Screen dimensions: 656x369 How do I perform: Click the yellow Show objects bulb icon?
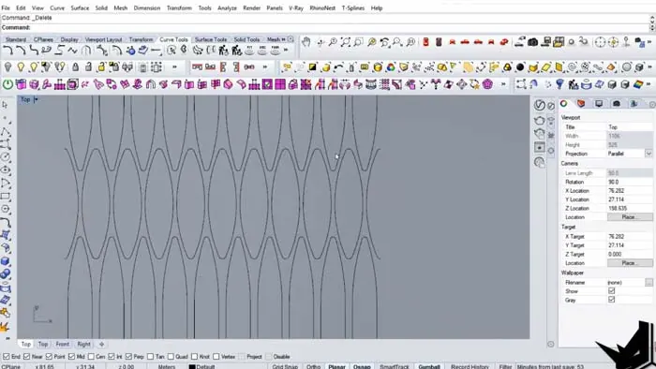(21, 66)
